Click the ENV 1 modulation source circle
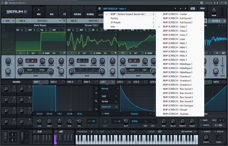This screenshot has width=228, height=146. pos(46,82)
